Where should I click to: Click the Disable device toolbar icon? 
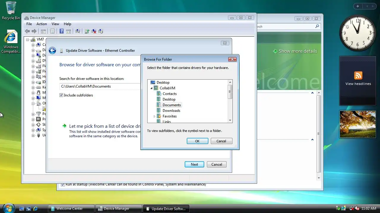click(101, 31)
